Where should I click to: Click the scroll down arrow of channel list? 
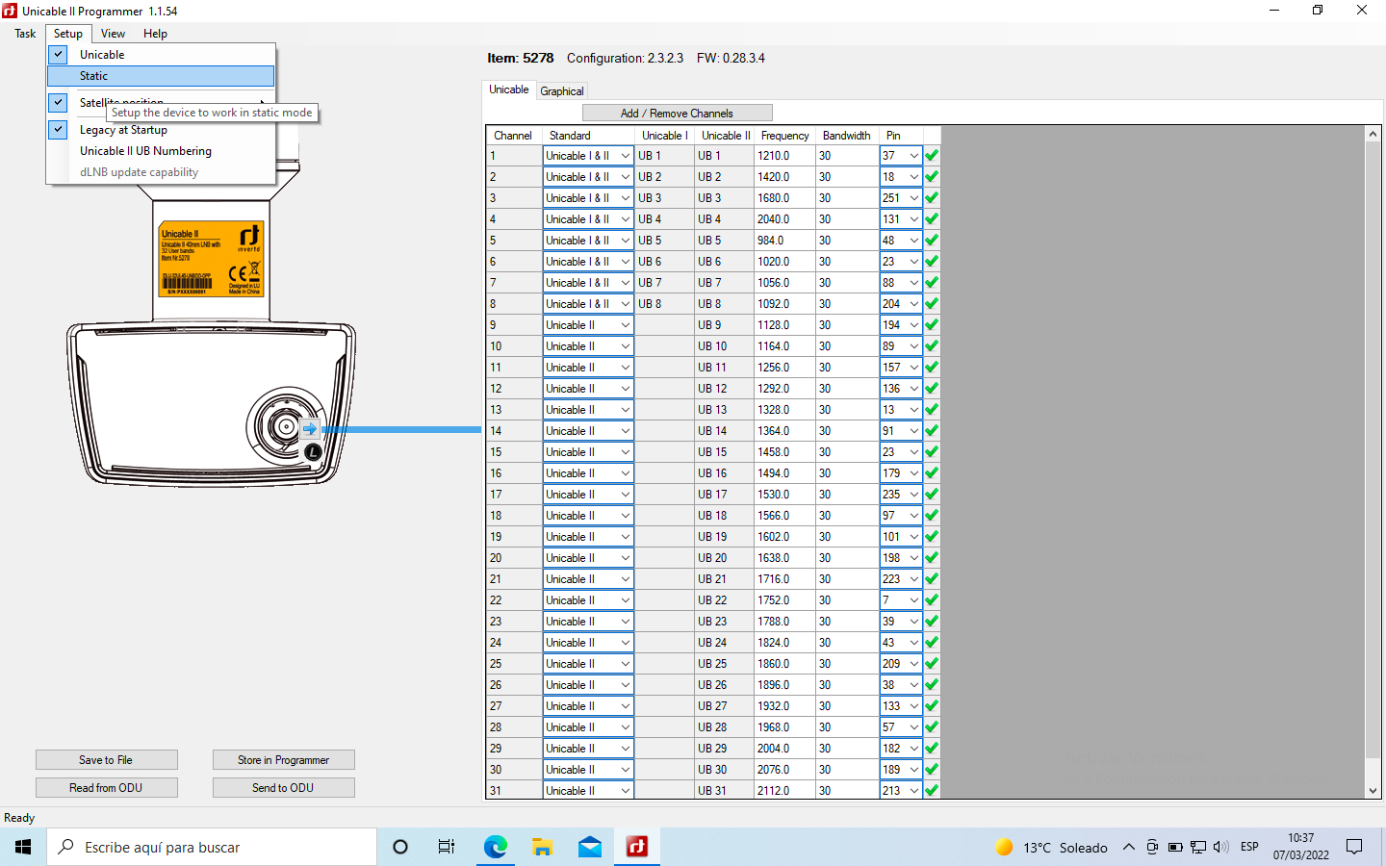[1373, 791]
